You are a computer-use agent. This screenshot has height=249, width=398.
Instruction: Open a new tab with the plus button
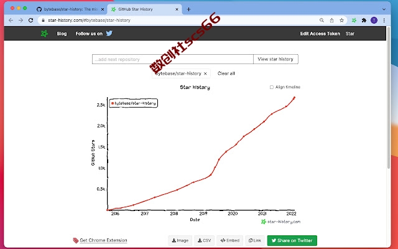(x=188, y=9)
